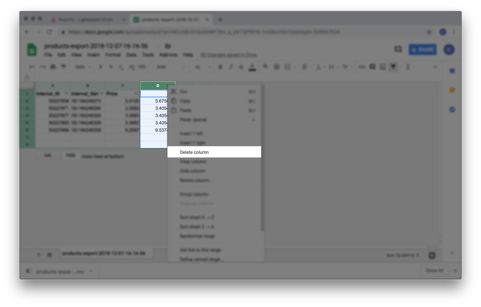Format as currency with dollar icon
This screenshot has height=307, width=481.
pos(101,67)
